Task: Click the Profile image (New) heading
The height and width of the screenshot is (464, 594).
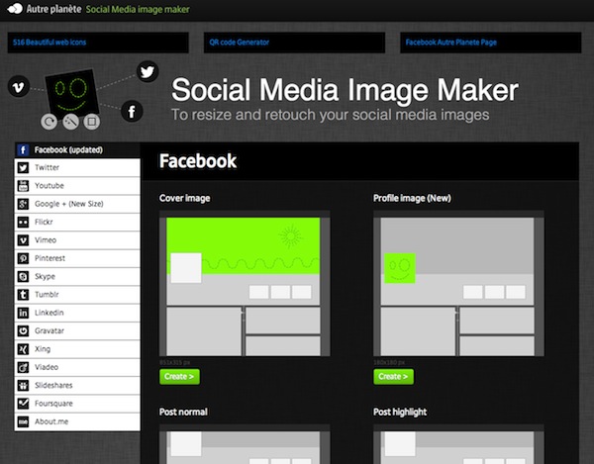Action: point(412,198)
